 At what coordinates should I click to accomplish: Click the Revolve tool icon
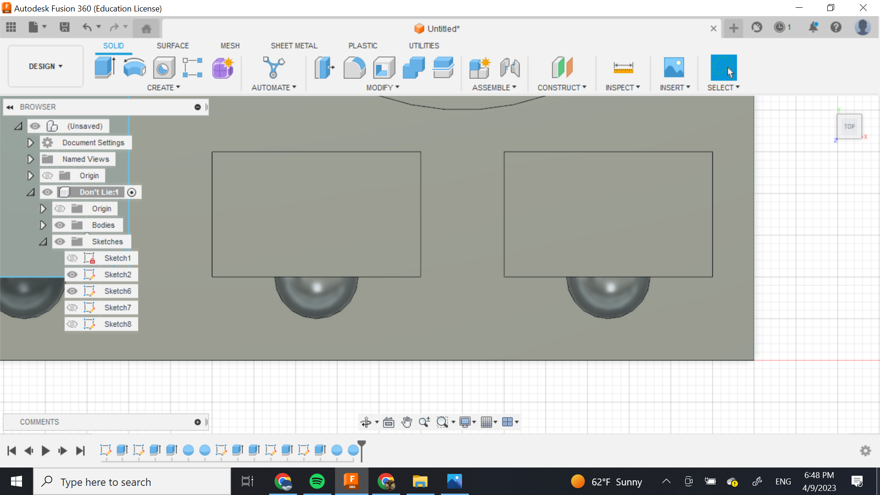134,68
